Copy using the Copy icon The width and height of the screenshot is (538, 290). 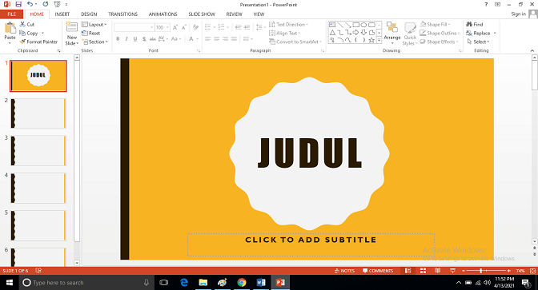pos(29,34)
